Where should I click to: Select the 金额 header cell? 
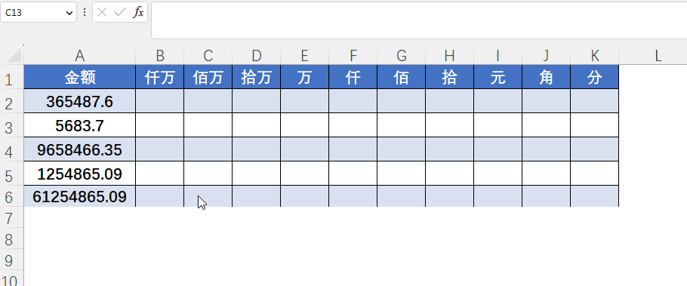tap(80, 77)
